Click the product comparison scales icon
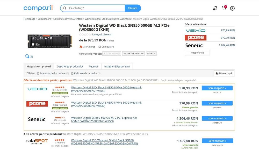This screenshot has height=150, width=259. click(215, 8)
